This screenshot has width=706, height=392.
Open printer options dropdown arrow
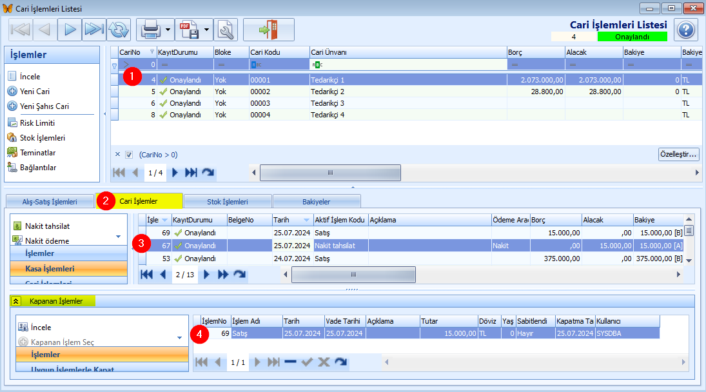coord(168,30)
